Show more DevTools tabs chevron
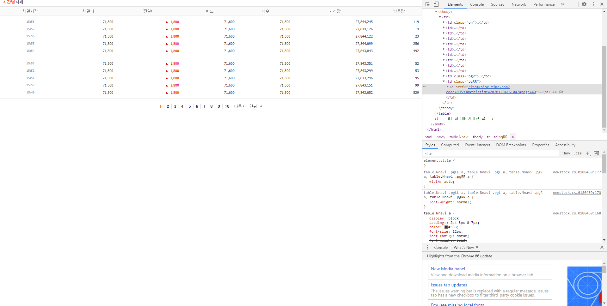607x306 pixels. point(562,4)
